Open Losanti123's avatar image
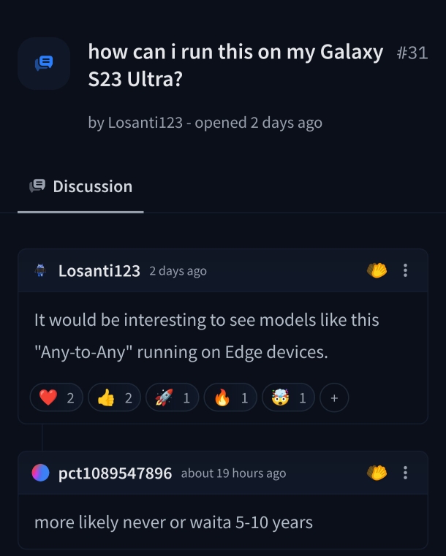Viewport: 446px width, 556px height. tap(40, 270)
